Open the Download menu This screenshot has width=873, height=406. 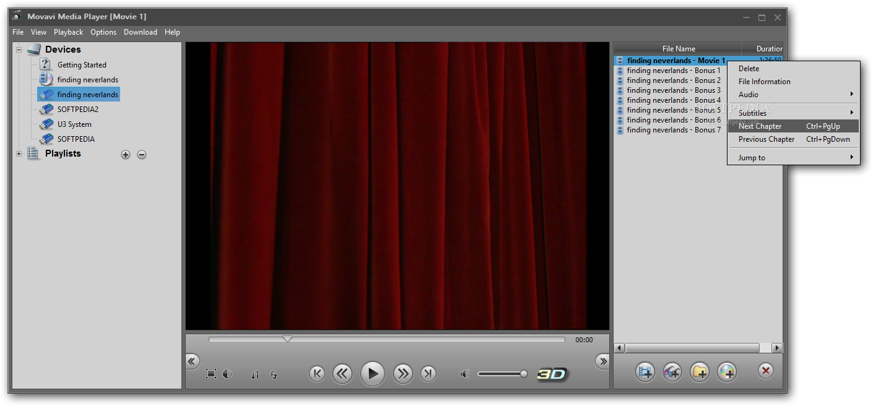141,32
